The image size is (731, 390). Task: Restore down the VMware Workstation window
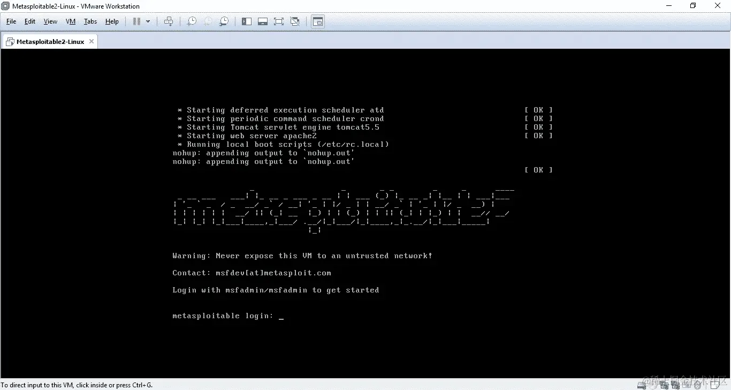point(693,6)
